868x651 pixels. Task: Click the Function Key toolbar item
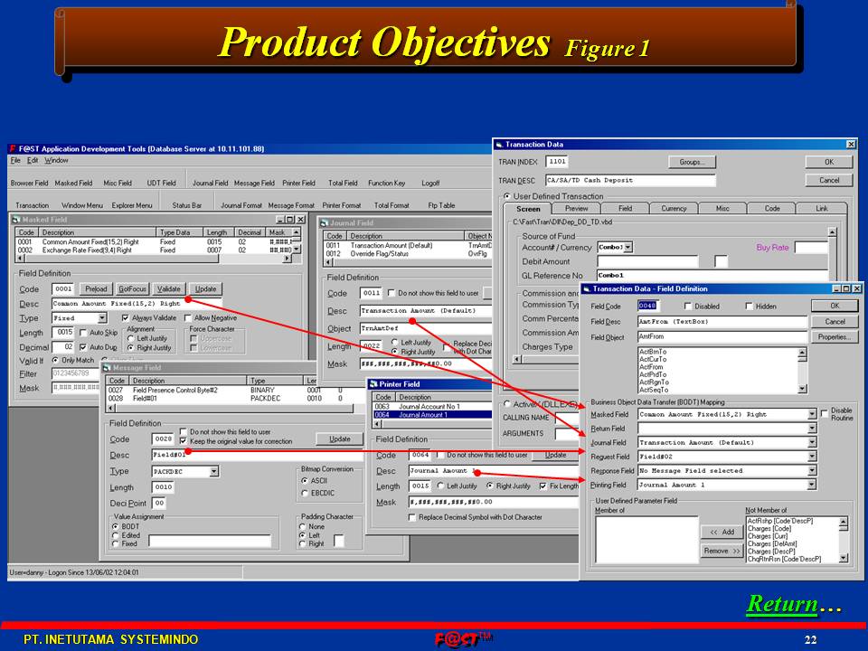coord(386,183)
